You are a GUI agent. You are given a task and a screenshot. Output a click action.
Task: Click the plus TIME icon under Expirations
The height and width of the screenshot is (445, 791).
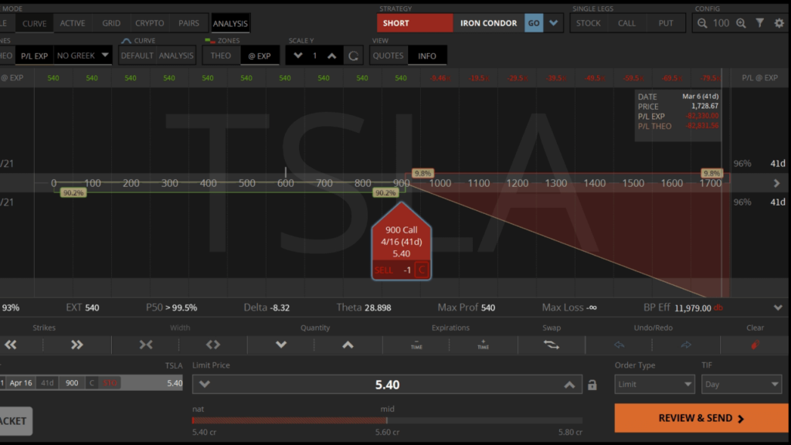pos(482,345)
